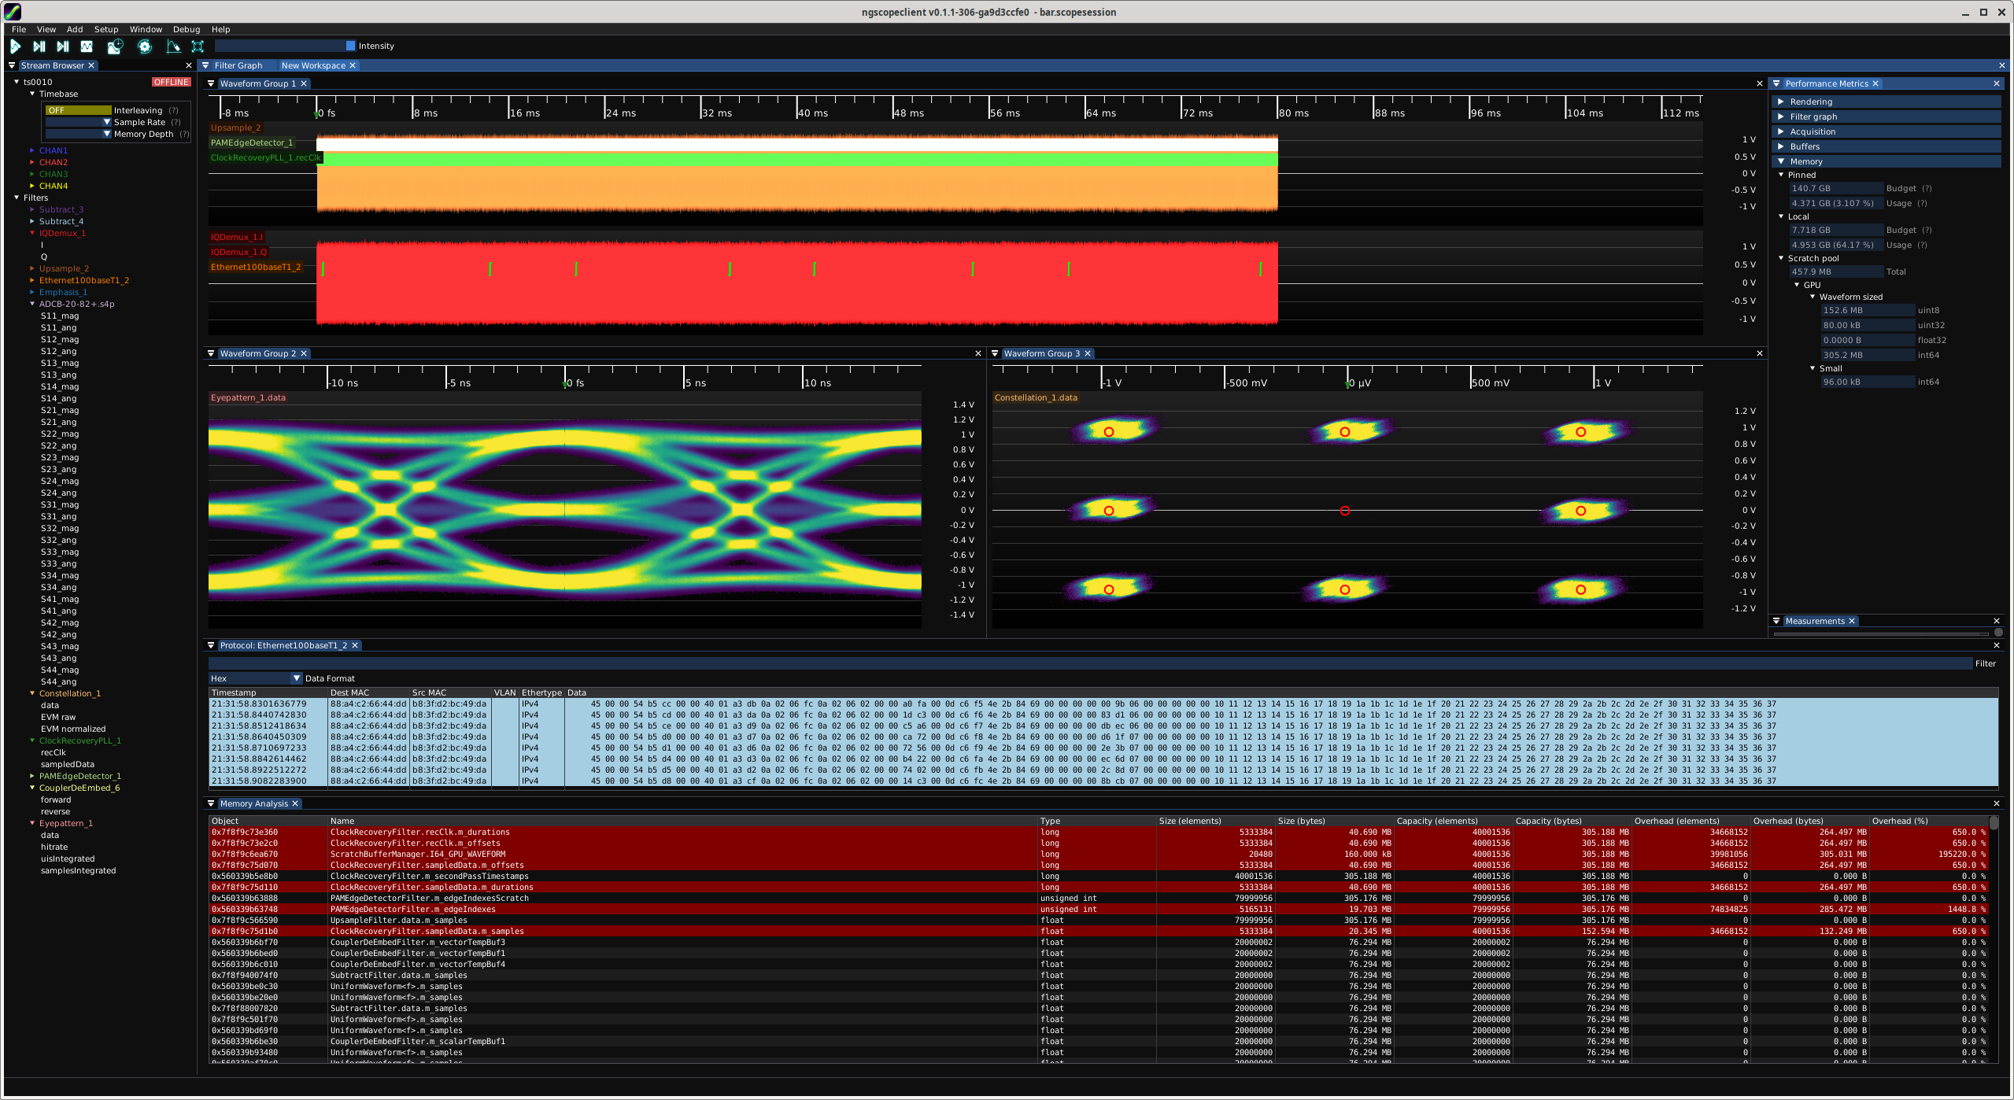Select the Subtract_4 filter entry
Image resolution: width=2014 pixels, height=1100 pixels.
point(61,221)
